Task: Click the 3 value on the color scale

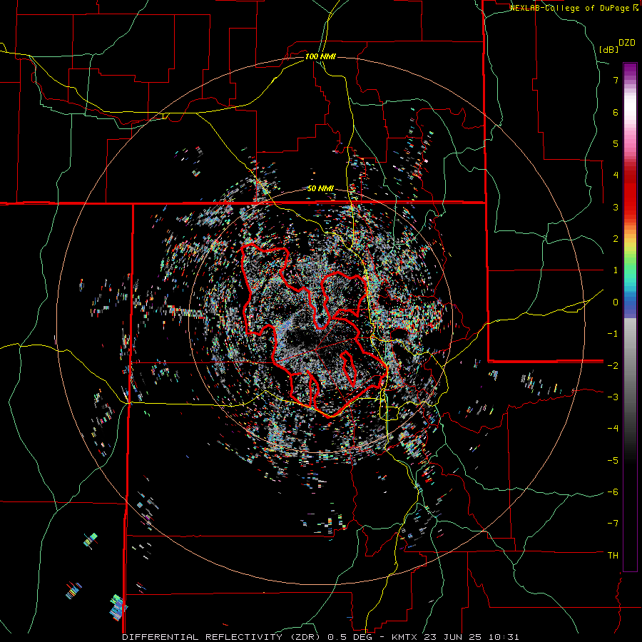Action: click(x=616, y=207)
